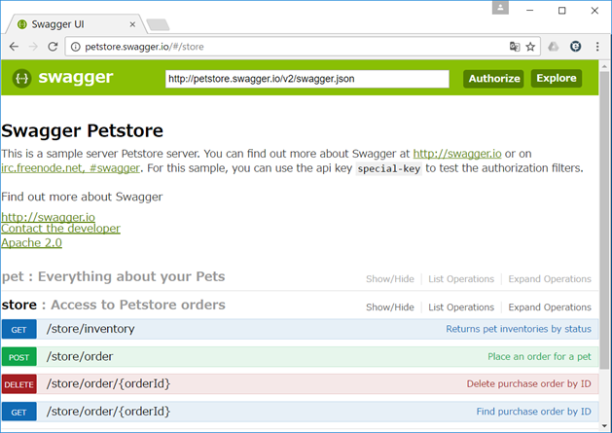Click the Authorize button
This screenshot has width=612, height=433.
point(493,79)
